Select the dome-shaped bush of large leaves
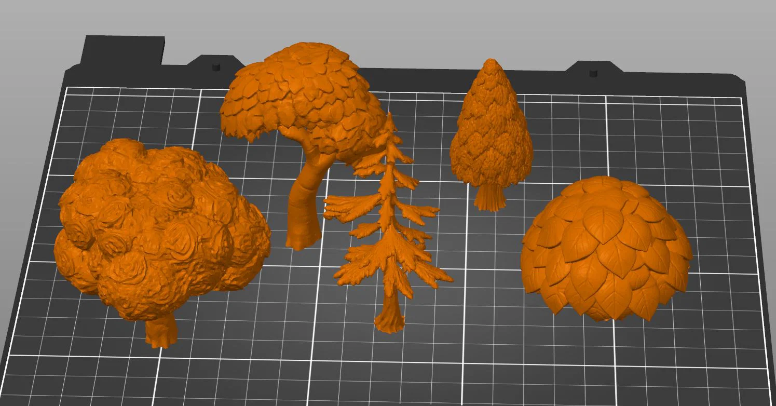Image resolution: width=776 pixels, height=406 pixels. pyautogui.click(x=606, y=248)
